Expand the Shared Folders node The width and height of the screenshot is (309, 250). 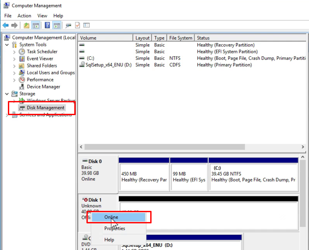[x=14, y=66]
